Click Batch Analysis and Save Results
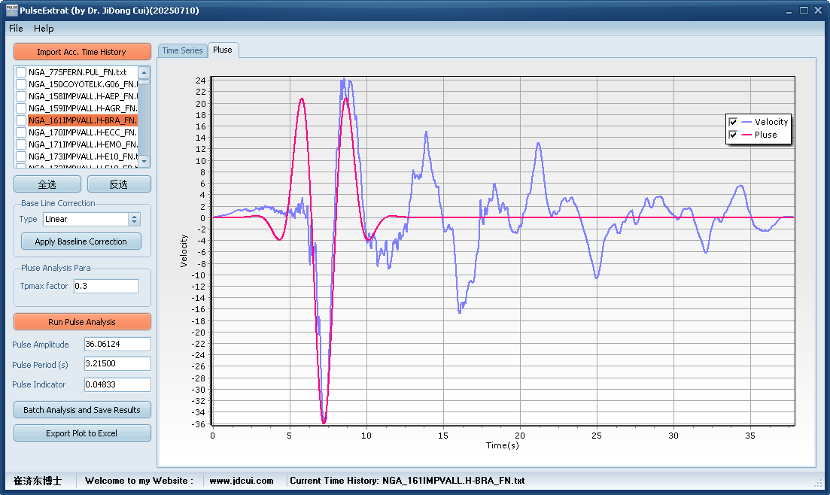This screenshot has height=495, width=830. coord(82,410)
